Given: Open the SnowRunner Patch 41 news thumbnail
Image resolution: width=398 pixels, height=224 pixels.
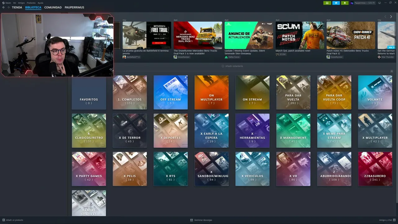Looking at the screenshot, I should (x=351, y=35).
